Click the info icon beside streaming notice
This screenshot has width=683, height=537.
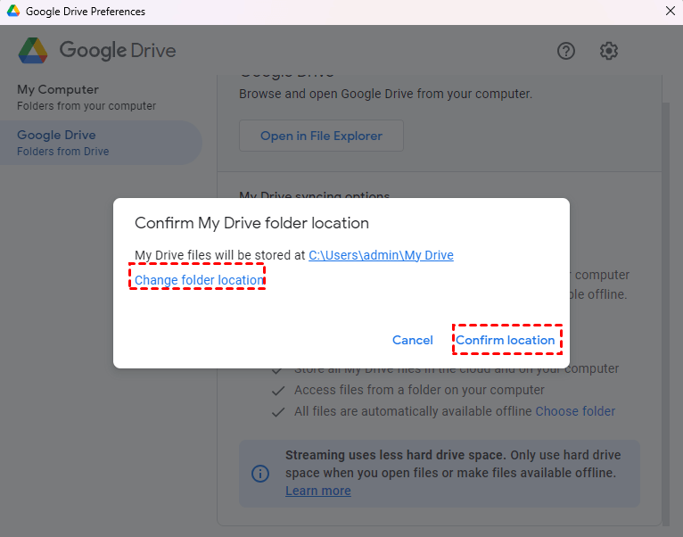259,474
